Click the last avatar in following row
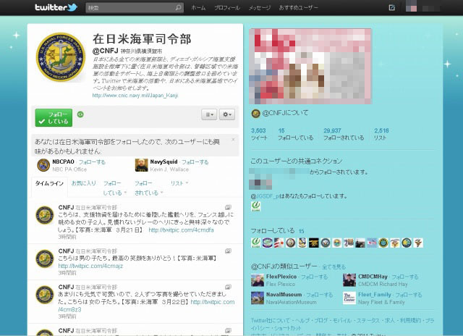The height and width of the screenshot is (336, 463). click(x=418, y=243)
